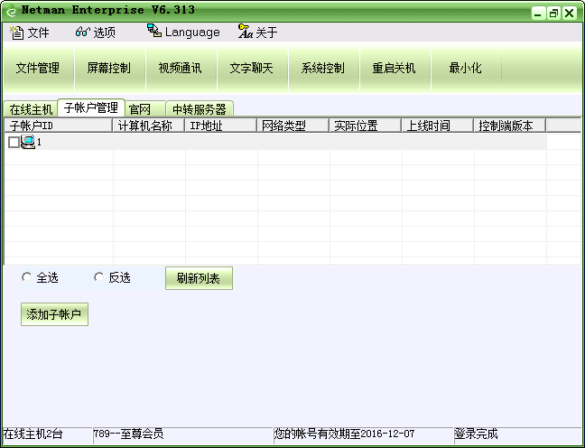Click the 最小化 toolbar button
The width and height of the screenshot is (585, 448).
point(465,69)
